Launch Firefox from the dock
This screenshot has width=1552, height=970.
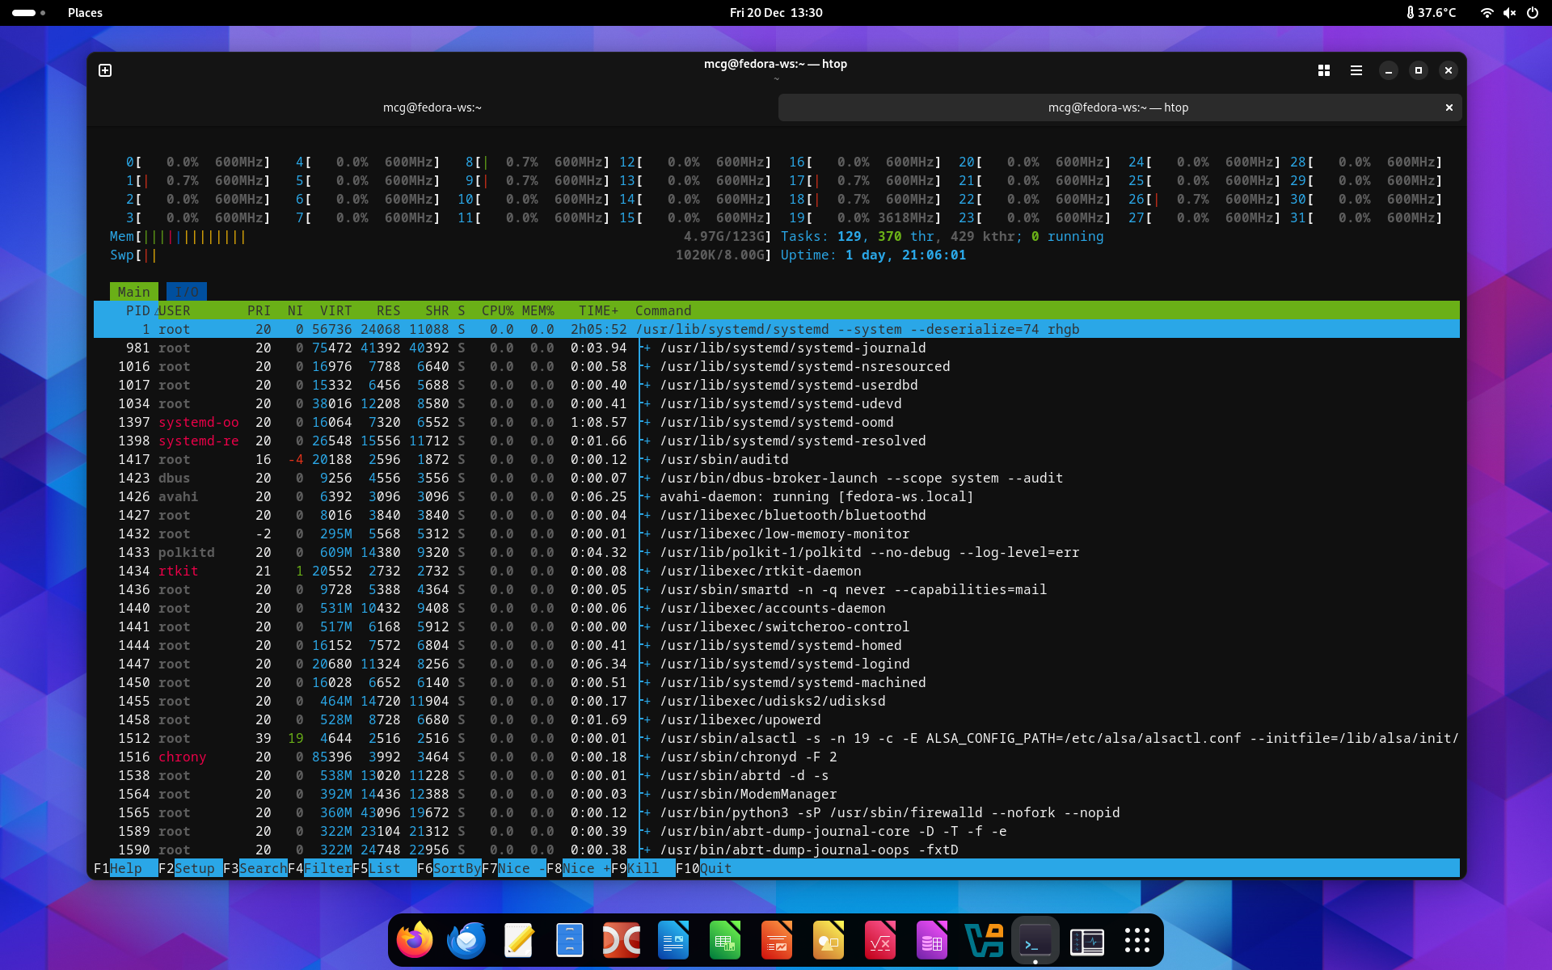(x=415, y=941)
